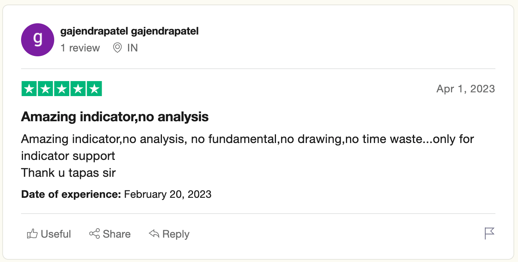The width and height of the screenshot is (518, 262).
Task: Click the first green rating star
Action: (29, 89)
